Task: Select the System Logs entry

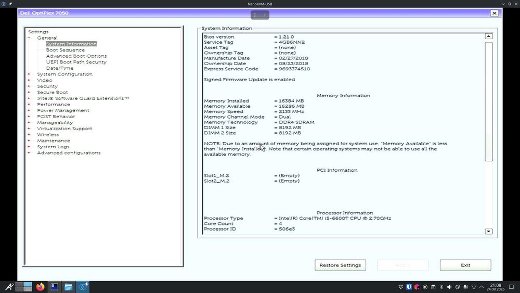Action: 53,147
